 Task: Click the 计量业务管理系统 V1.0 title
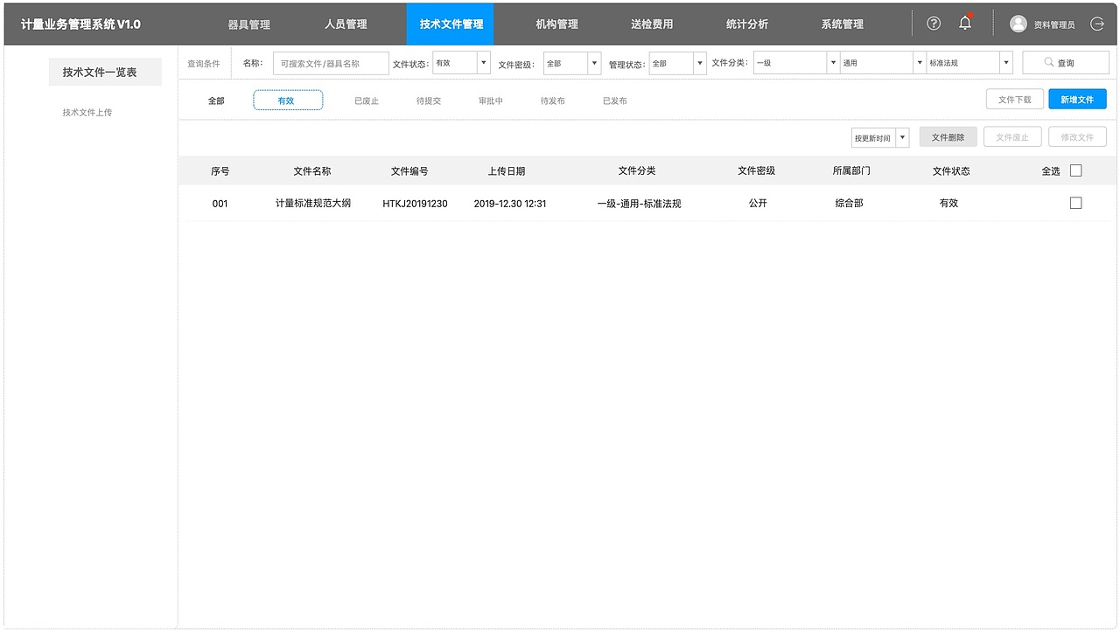coord(80,24)
